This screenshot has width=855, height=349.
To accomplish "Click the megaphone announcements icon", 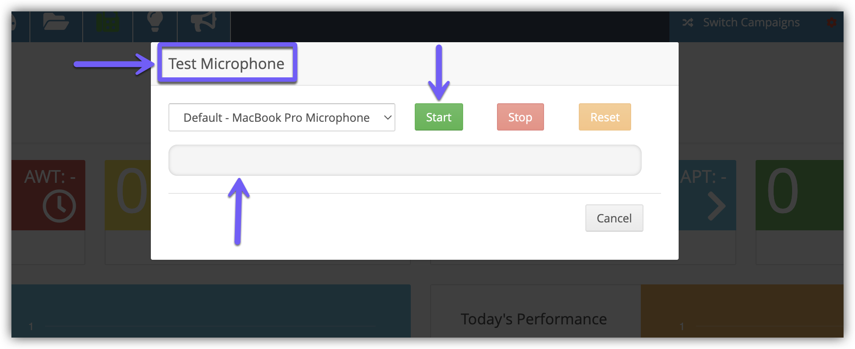I will tap(204, 22).
